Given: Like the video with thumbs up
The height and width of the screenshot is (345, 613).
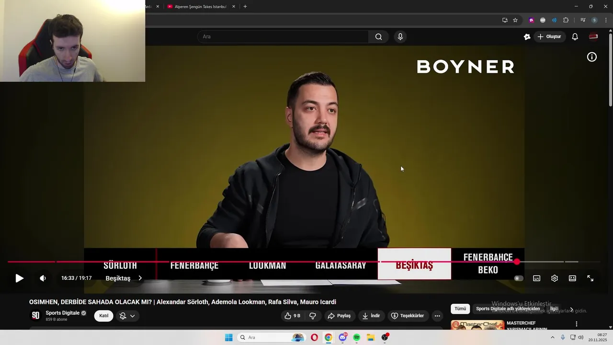Looking at the screenshot, I should [x=292, y=316].
